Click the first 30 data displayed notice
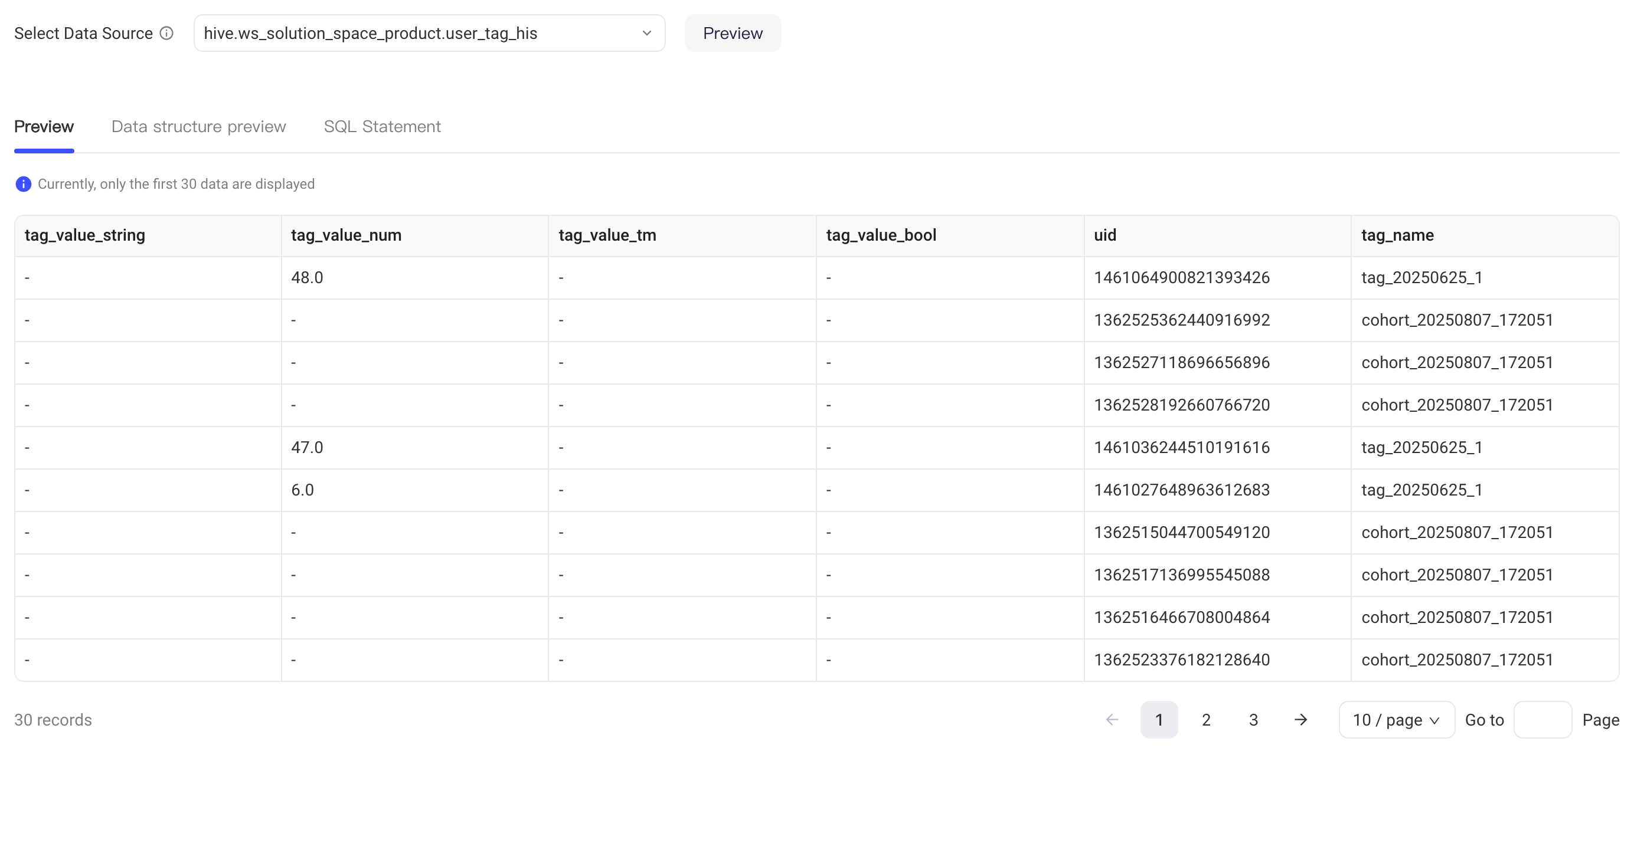This screenshot has width=1634, height=866. pyautogui.click(x=177, y=184)
